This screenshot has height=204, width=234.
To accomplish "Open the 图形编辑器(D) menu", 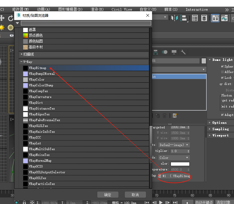I will (x=70, y=9).
